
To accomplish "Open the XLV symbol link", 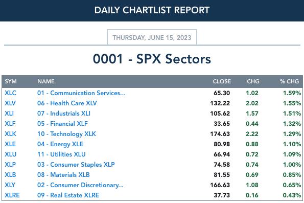I will (10, 103).
